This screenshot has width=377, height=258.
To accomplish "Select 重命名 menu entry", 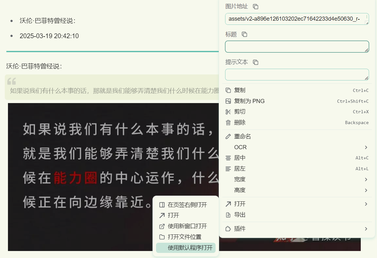I will (297, 136).
